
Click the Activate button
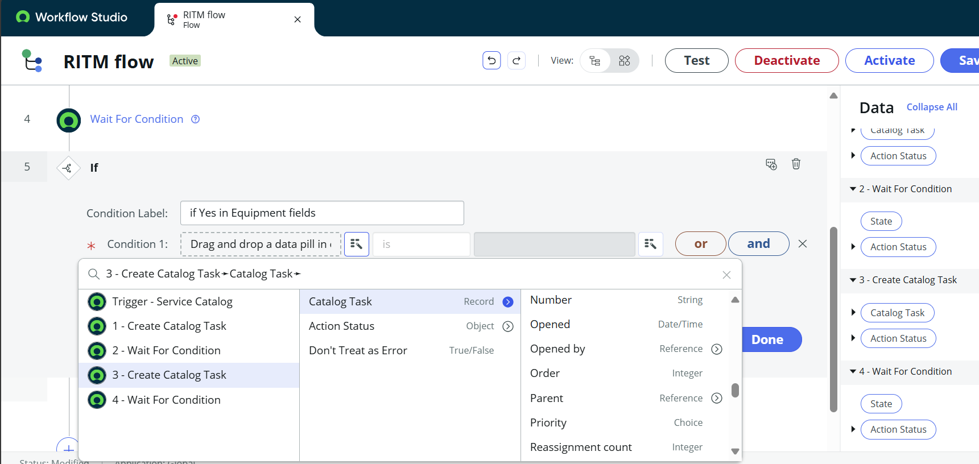[889, 60]
